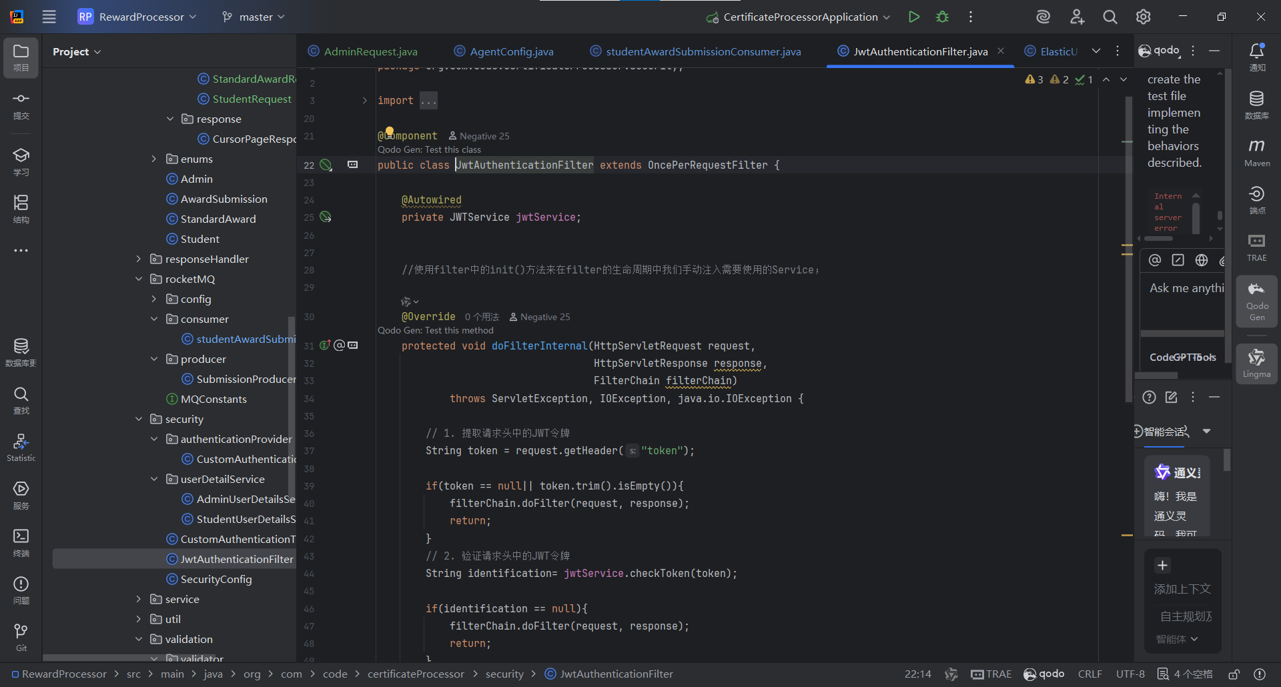Open master branch dropdown
Image resolution: width=1281 pixels, height=687 pixels.
pos(254,17)
